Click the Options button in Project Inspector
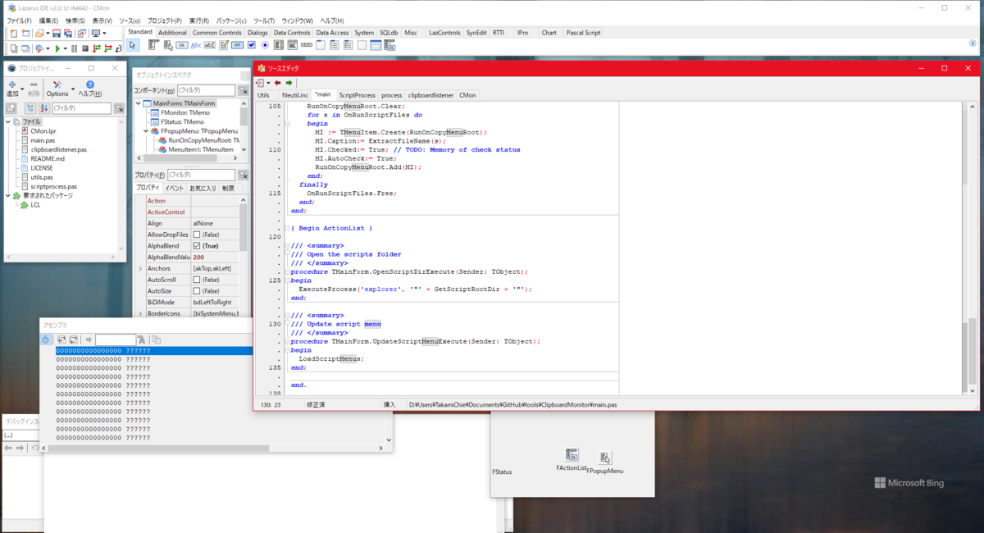The width and height of the screenshot is (984, 533). point(57,89)
